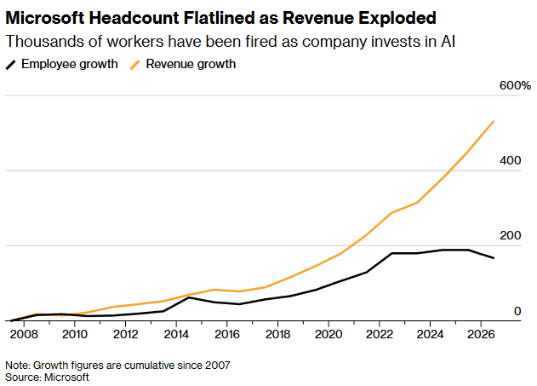The height and width of the screenshot is (386, 537).
Task: Click the 0 y-axis label
Action: (x=517, y=311)
